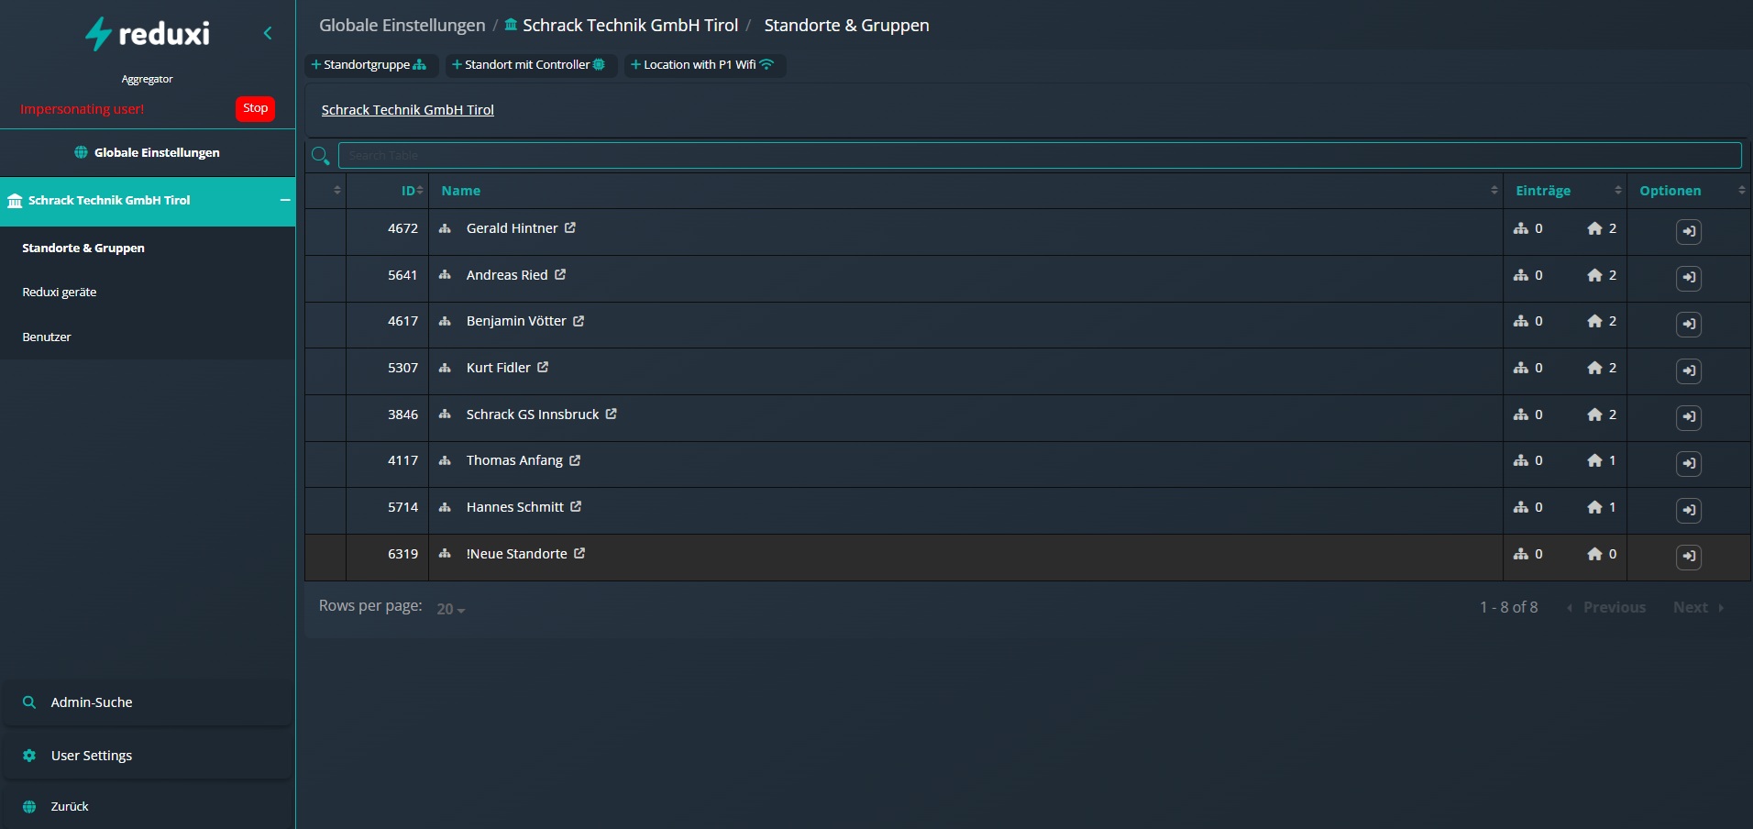Go to the Previous page
The height and width of the screenshot is (829, 1753).
pyautogui.click(x=1606, y=607)
